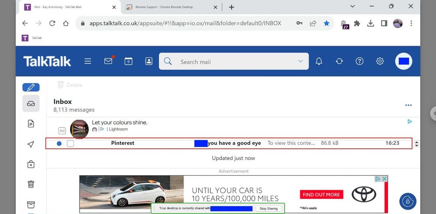Open the Sent items paper-plane icon
Viewport: 436px width, 214px height.
(x=31, y=144)
